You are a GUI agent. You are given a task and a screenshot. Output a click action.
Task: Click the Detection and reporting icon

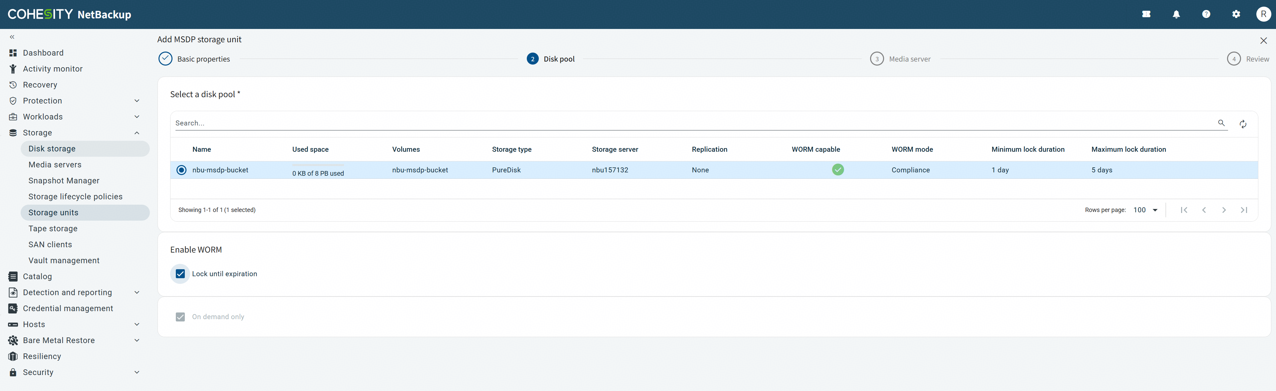[x=13, y=293]
